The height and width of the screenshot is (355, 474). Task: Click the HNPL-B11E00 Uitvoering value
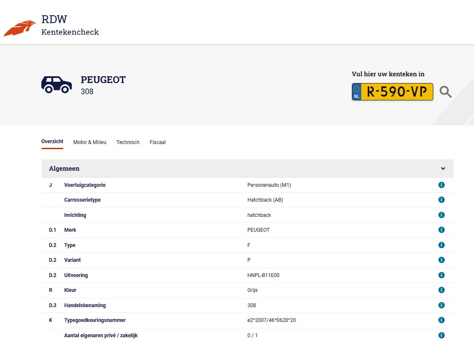click(x=263, y=275)
